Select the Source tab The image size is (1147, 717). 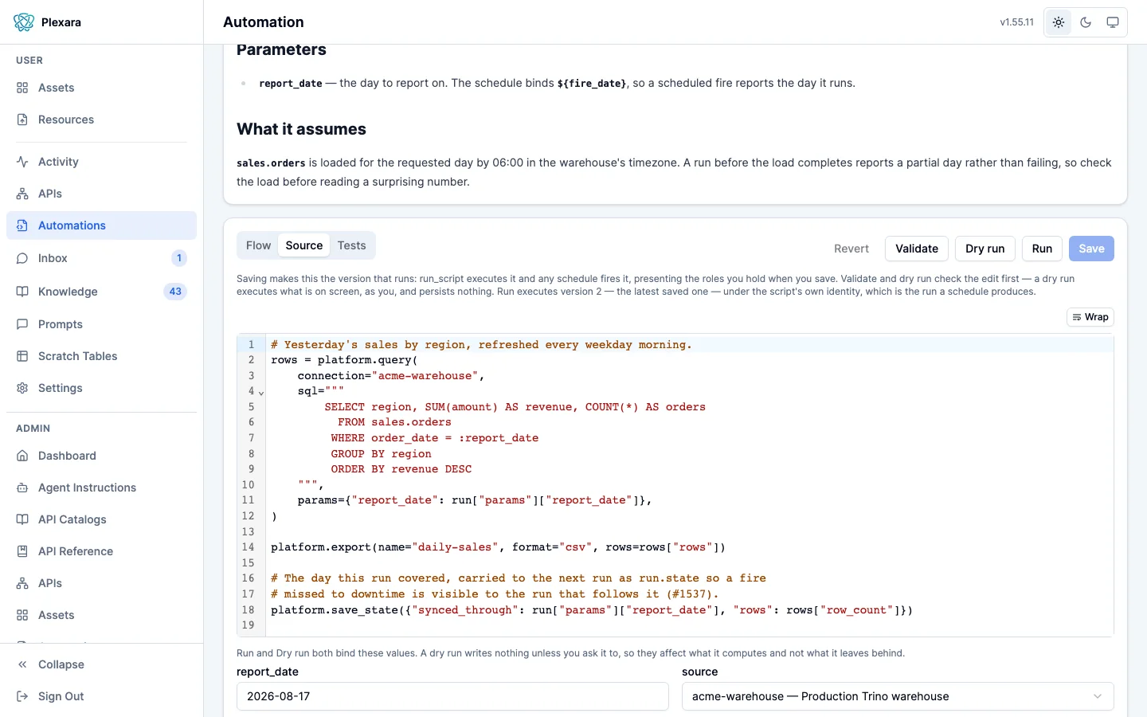click(304, 245)
